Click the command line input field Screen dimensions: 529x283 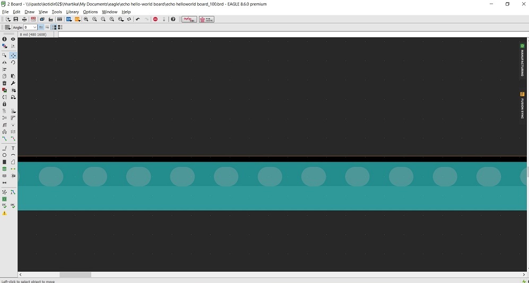292,34
